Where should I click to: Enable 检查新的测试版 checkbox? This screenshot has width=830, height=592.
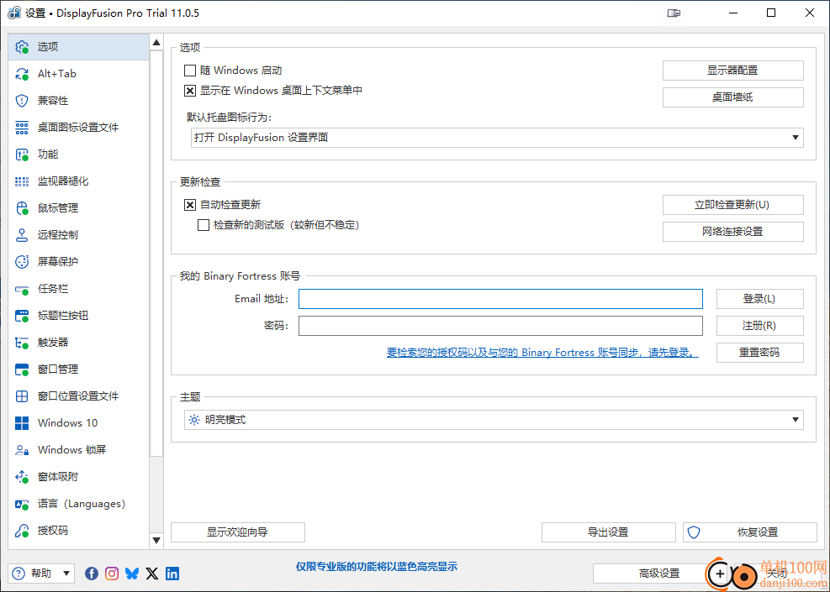tap(204, 225)
